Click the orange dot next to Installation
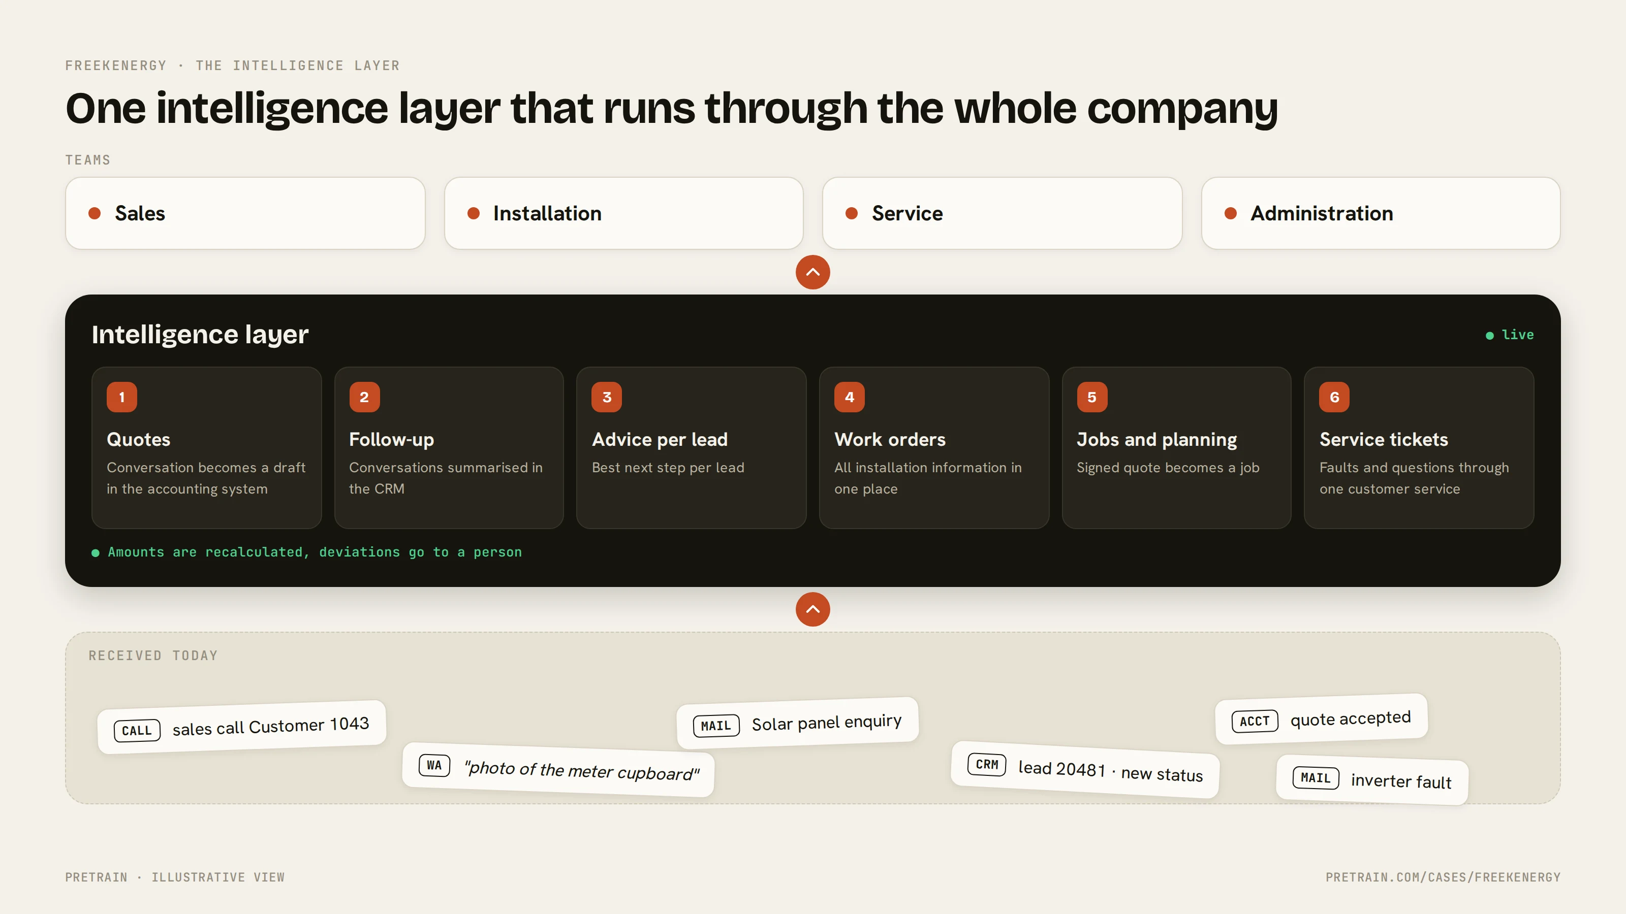This screenshot has width=1626, height=914. click(x=474, y=213)
